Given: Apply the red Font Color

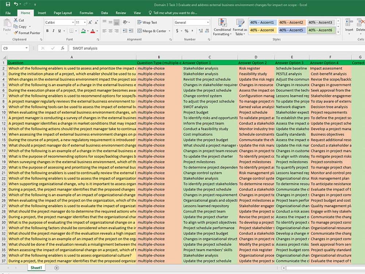Looking at the screenshot, I should pos(93,31).
